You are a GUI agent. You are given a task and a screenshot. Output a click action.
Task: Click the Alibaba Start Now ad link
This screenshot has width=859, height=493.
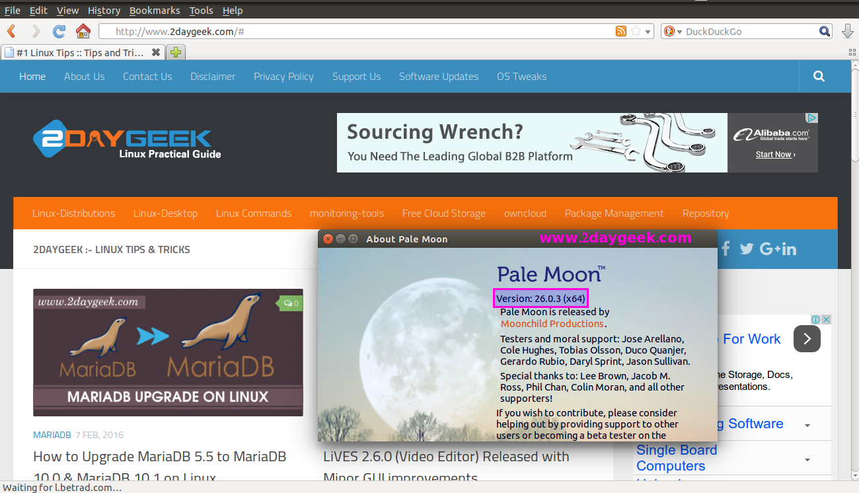pyautogui.click(x=775, y=155)
